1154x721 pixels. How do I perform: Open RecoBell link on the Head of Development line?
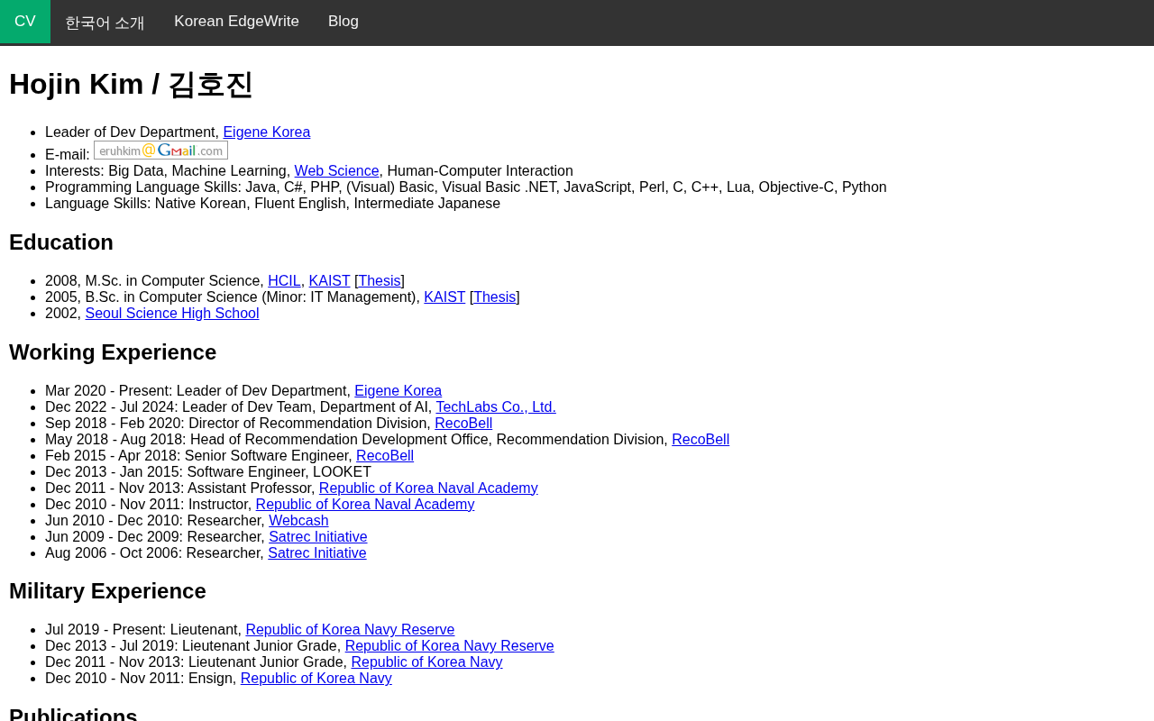point(701,440)
